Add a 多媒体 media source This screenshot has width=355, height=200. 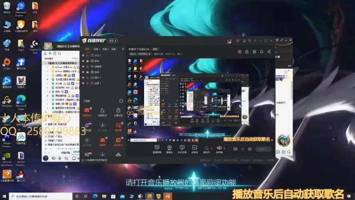tap(194, 149)
